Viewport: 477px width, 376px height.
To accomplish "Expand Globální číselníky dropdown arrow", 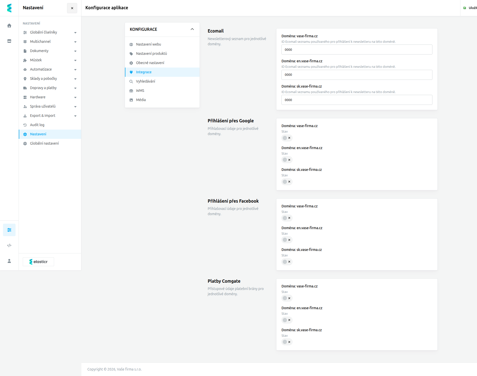I will pyautogui.click(x=75, y=33).
